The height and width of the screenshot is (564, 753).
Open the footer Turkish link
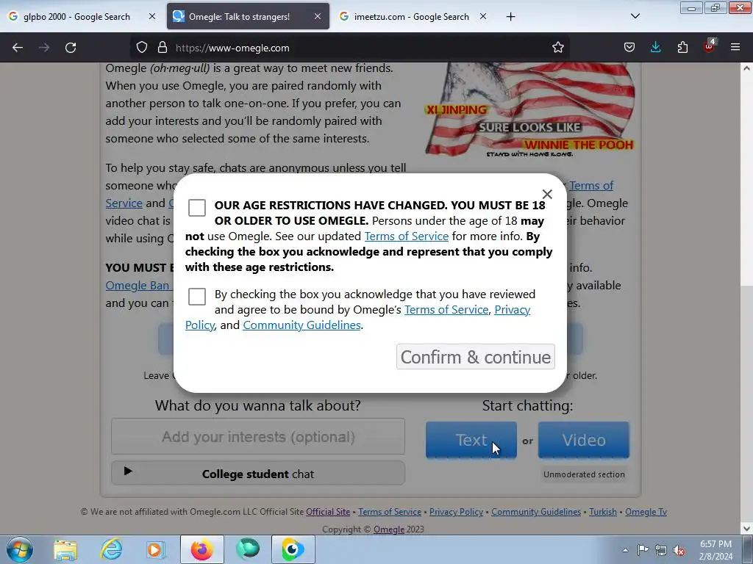click(603, 512)
